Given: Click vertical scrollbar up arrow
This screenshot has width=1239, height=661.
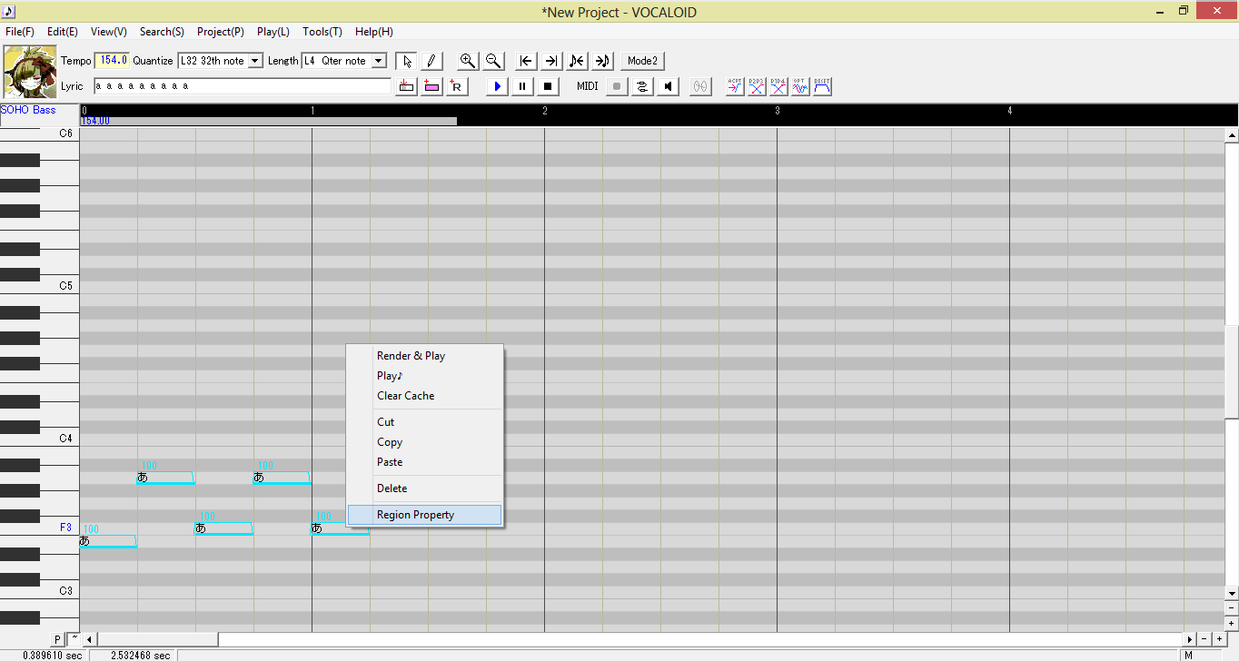Looking at the screenshot, I should (1232, 135).
